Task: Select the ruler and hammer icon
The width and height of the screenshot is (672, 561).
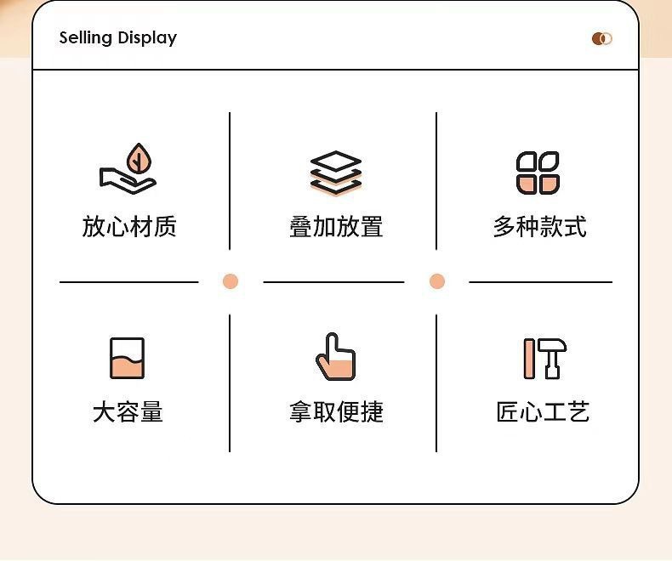Action: click(545, 359)
